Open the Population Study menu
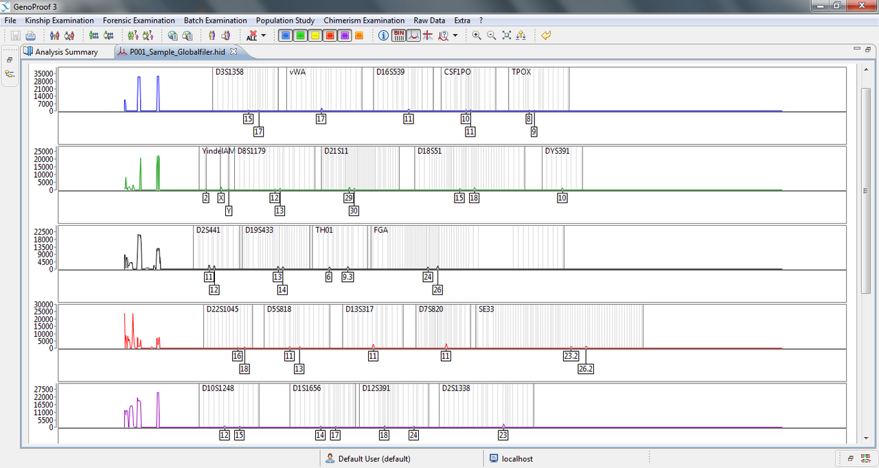The image size is (879, 468). 285,21
